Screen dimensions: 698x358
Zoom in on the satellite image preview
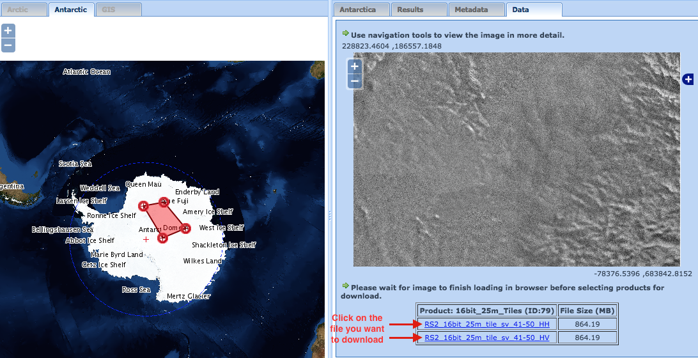[354, 66]
